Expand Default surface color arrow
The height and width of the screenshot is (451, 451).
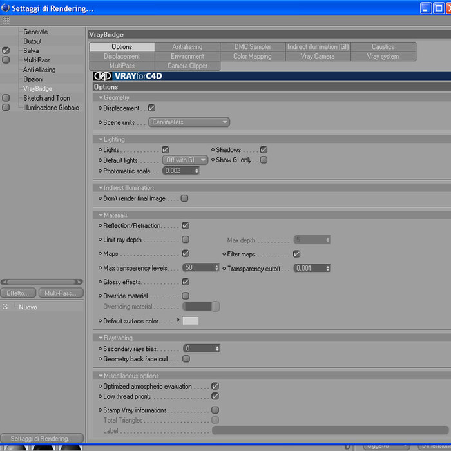click(178, 320)
